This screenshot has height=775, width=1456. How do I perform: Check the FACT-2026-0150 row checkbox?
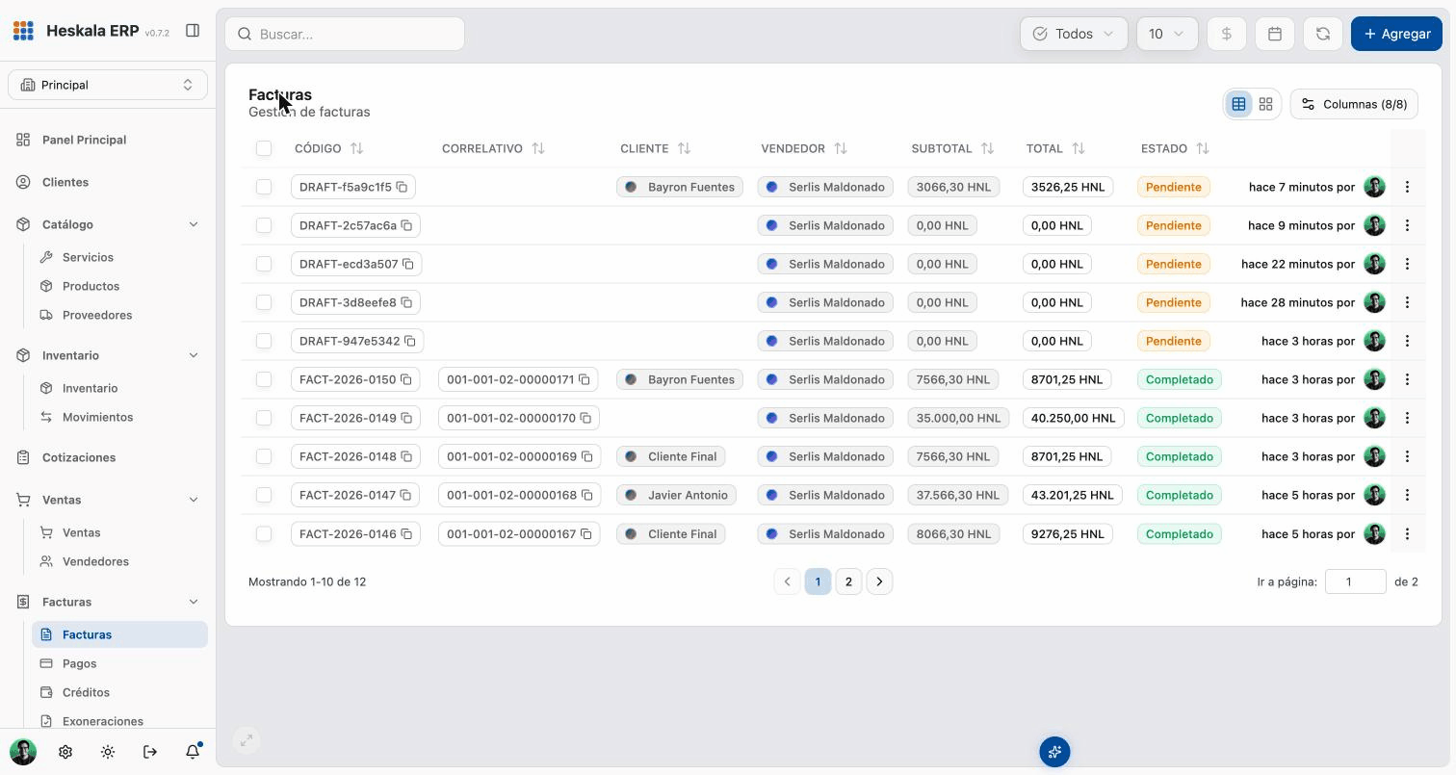(264, 379)
